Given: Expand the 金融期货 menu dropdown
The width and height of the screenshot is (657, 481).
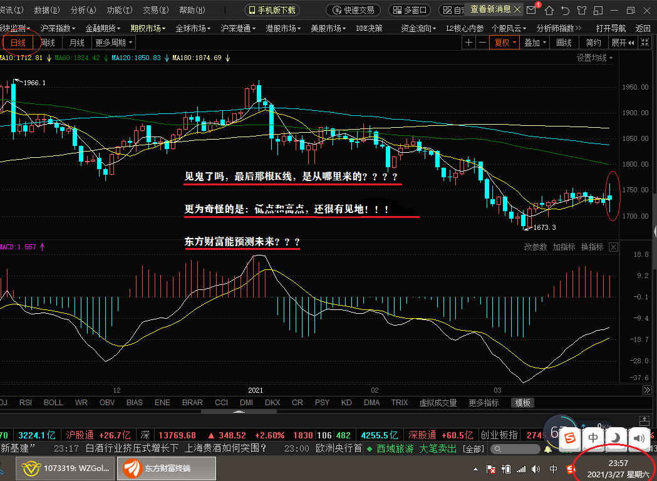Looking at the screenshot, I should [103, 28].
